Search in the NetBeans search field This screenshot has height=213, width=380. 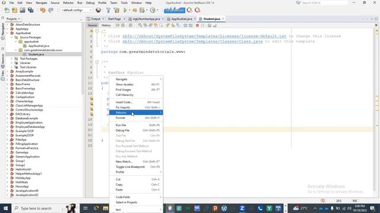pyautogui.click(x=324, y=2)
